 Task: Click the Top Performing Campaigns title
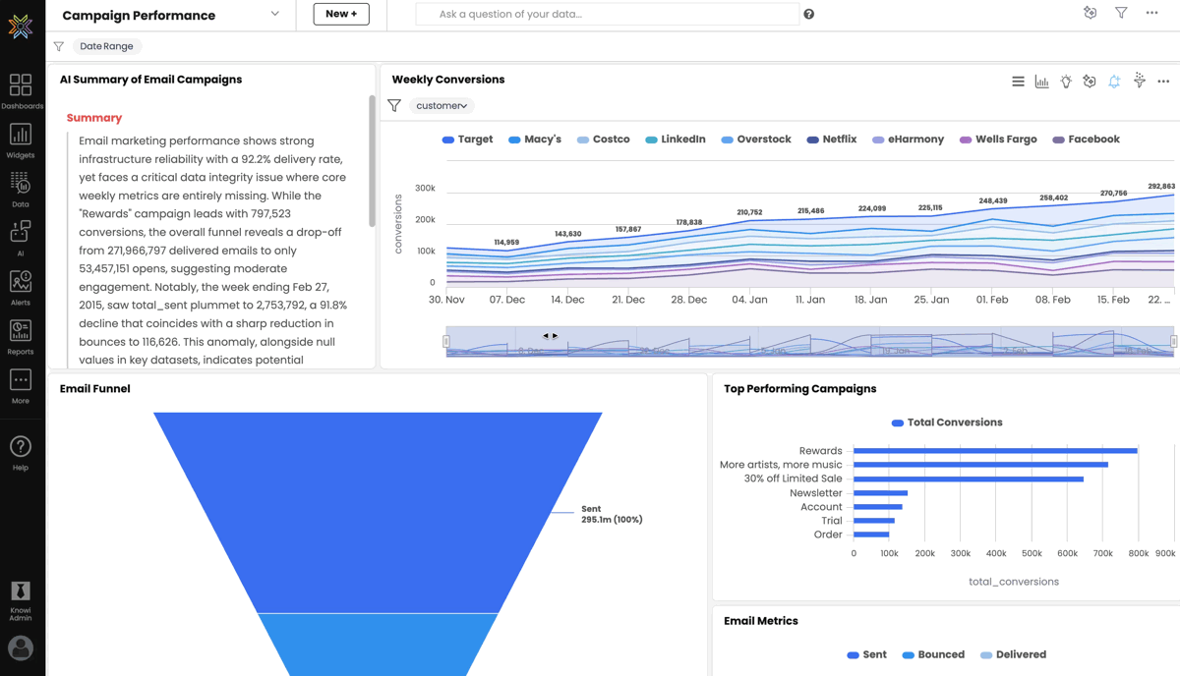point(800,389)
